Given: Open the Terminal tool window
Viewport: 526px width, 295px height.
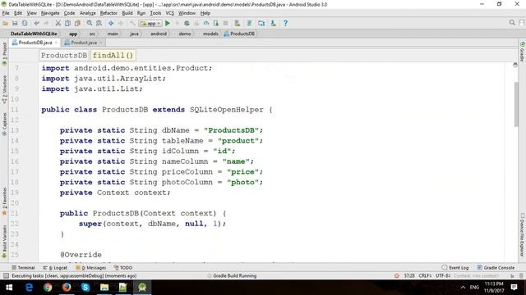Looking at the screenshot, I should click(23, 268).
